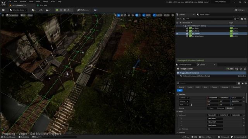Clear the Outliner search text
Image resolution: width=248 pixels, height=139 pixels.
pos(184,19)
